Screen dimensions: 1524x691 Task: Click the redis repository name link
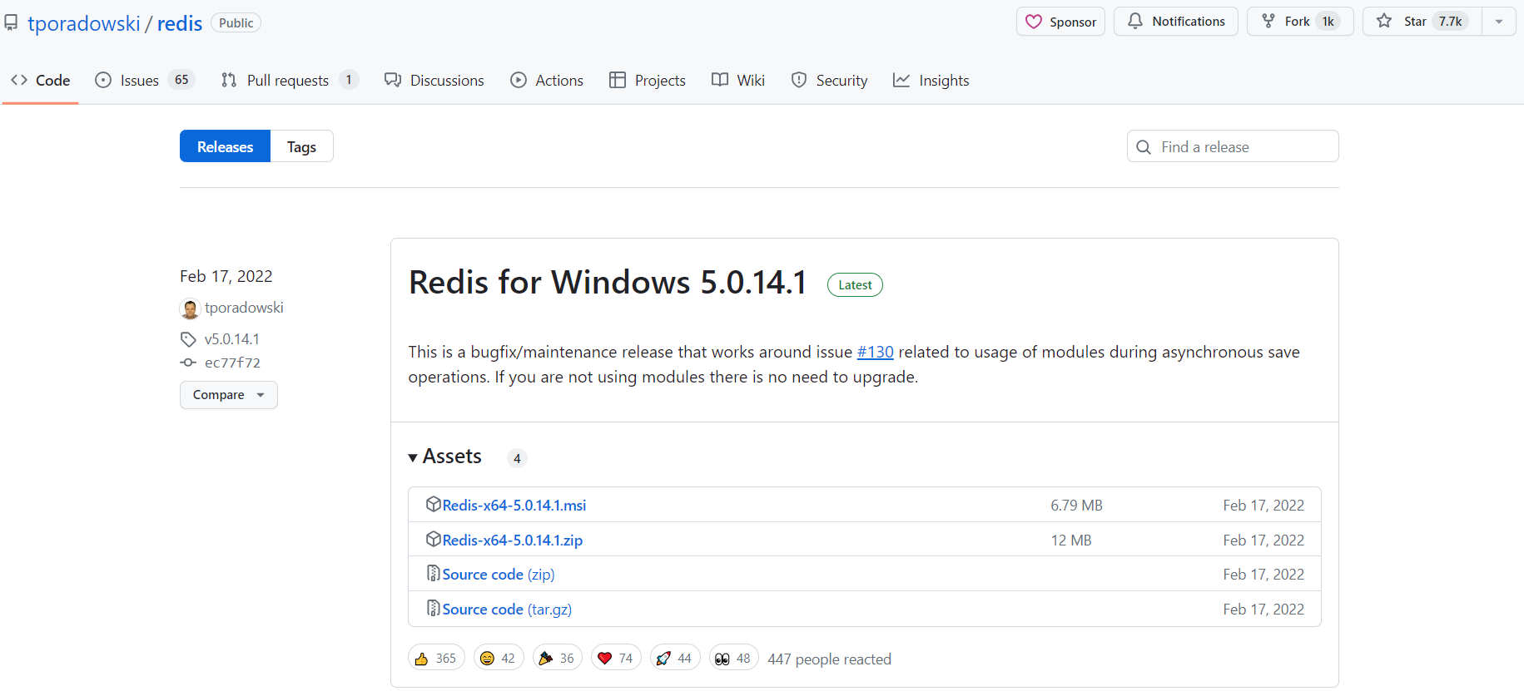tap(180, 23)
